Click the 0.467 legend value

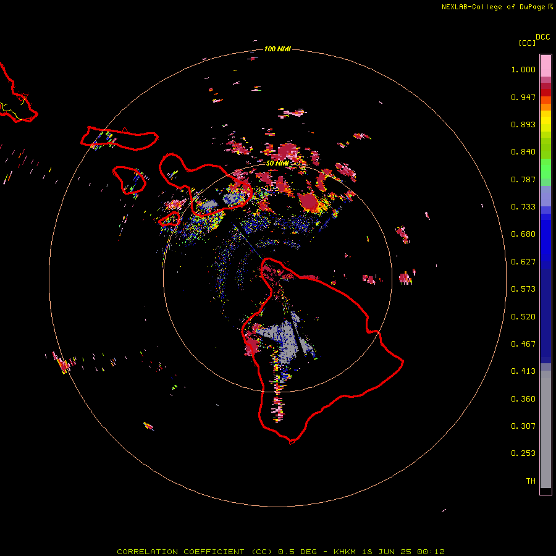pyautogui.click(x=523, y=344)
